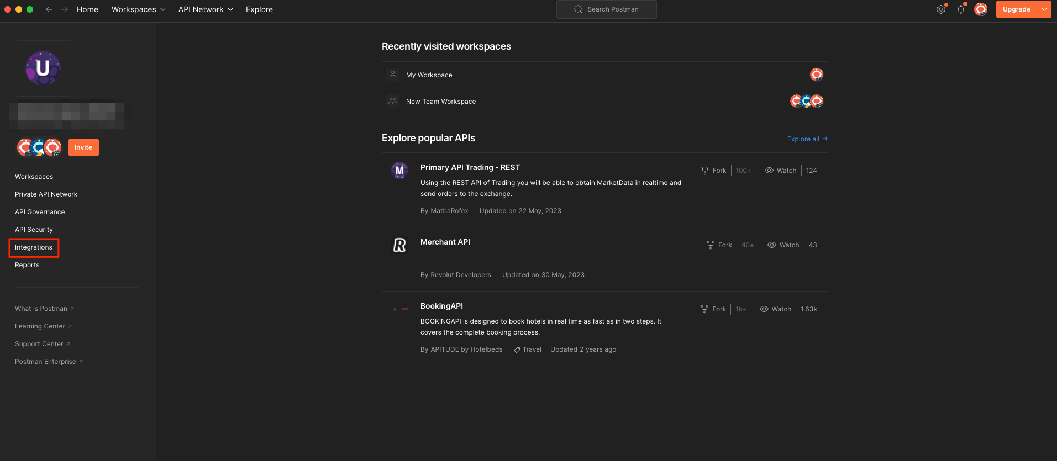Click the Invite button
This screenshot has width=1057, height=461.
[x=83, y=147]
